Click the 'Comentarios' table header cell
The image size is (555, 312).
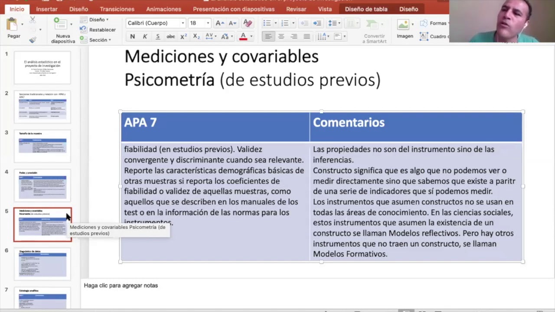[416, 127]
